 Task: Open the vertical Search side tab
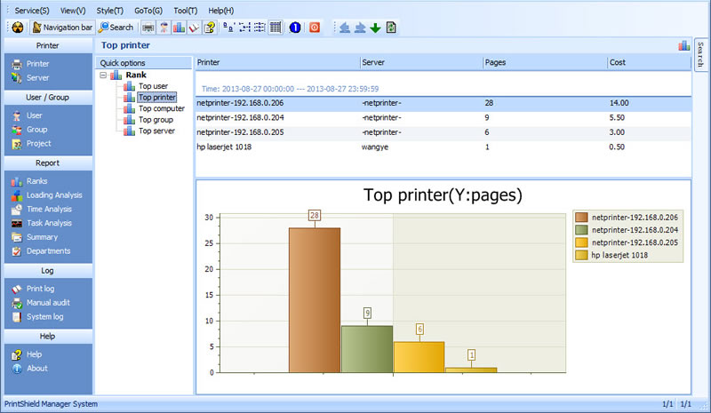point(701,54)
